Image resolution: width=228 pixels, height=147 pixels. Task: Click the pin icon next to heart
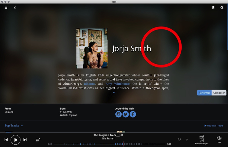187,140
